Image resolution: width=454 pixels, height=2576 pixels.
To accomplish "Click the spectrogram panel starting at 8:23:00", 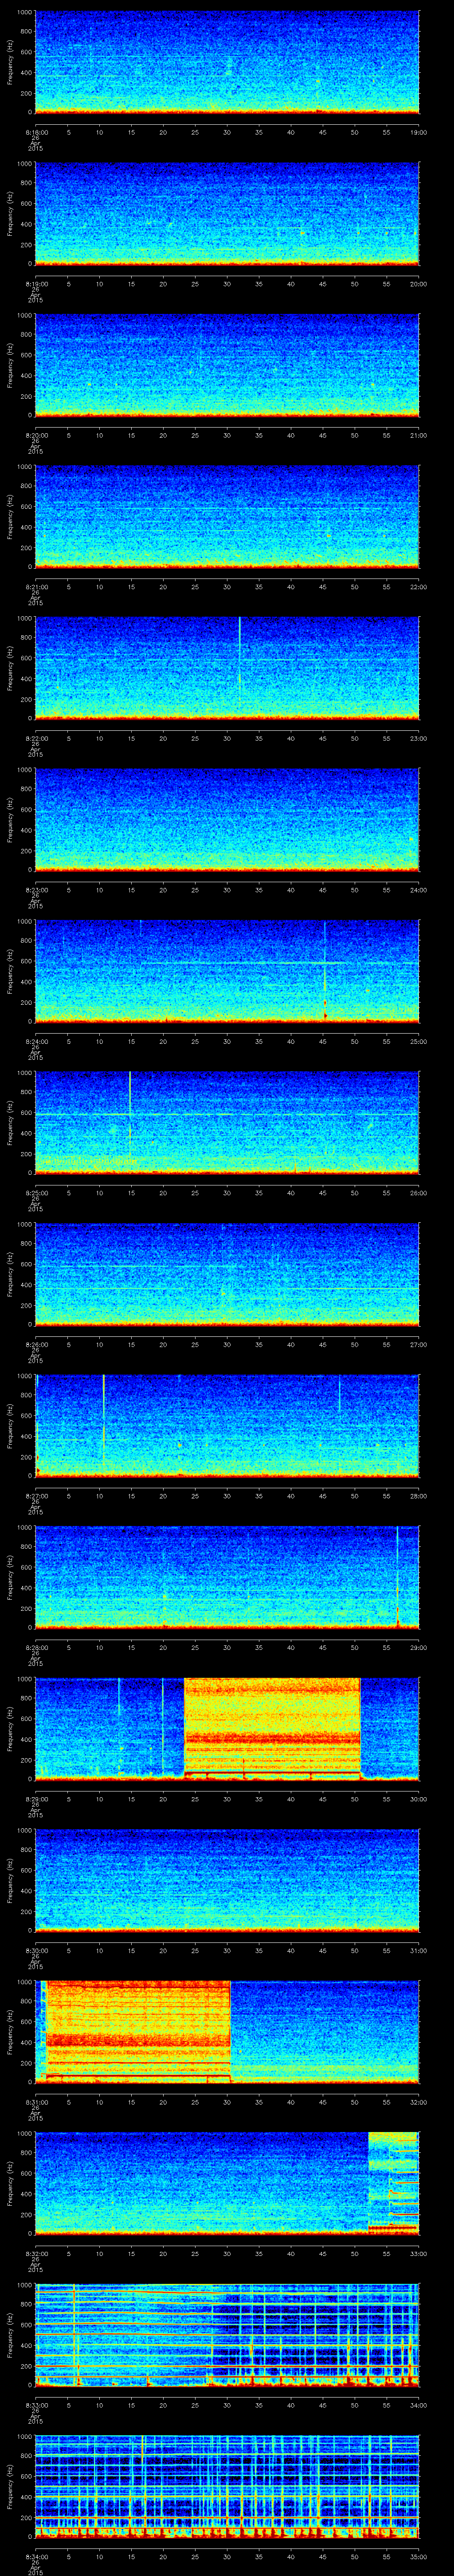I will [x=227, y=820].
